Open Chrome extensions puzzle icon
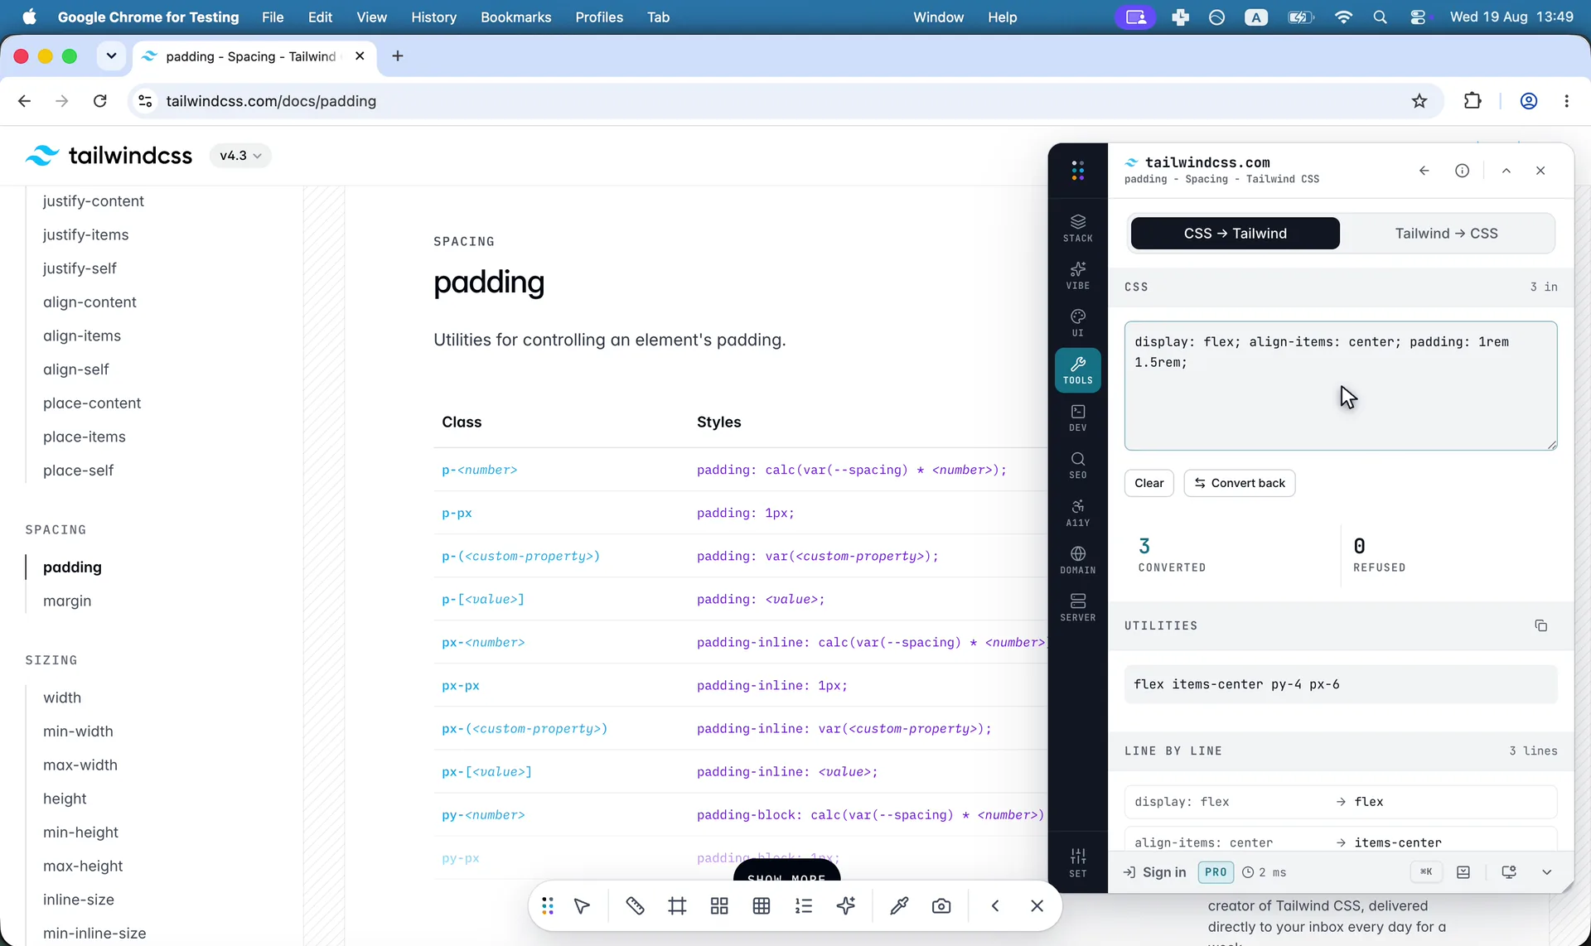The height and width of the screenshot is (946, 1591). (1473, 101)
